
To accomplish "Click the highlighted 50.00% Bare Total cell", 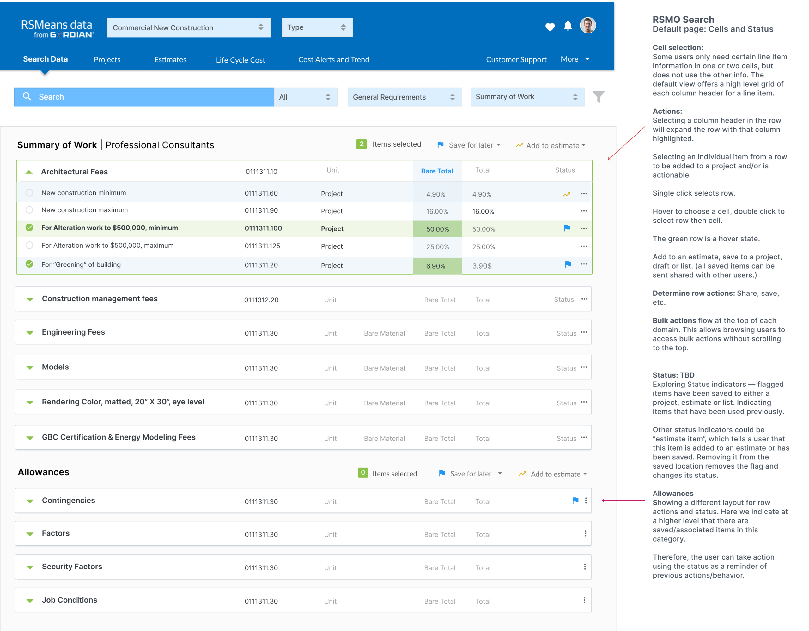I will coord(437,229).
